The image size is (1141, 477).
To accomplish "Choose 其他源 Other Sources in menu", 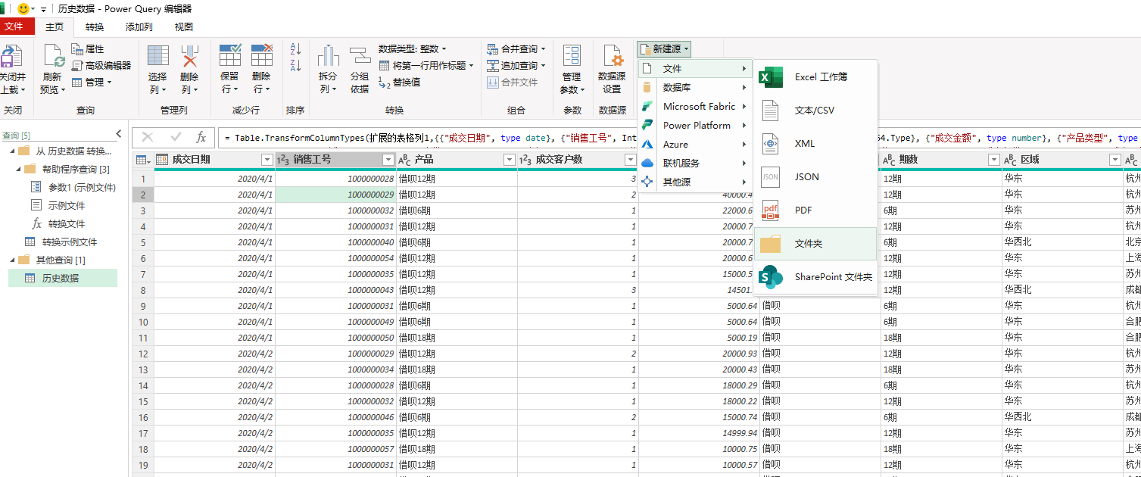I will tap(694, 182).
